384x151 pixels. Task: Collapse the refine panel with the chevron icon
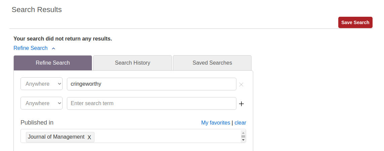click(54, 48)
